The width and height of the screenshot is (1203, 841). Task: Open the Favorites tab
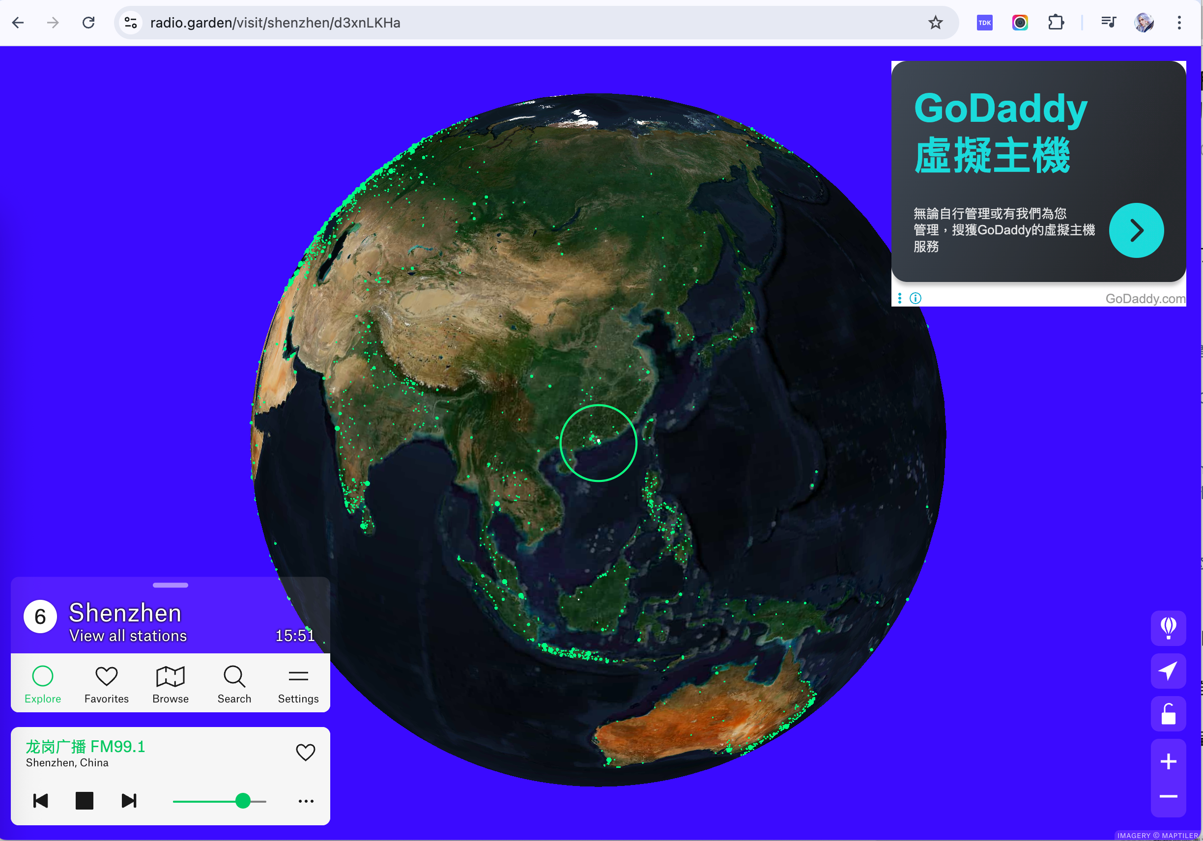pyautogui.click(x=106, y=683)
